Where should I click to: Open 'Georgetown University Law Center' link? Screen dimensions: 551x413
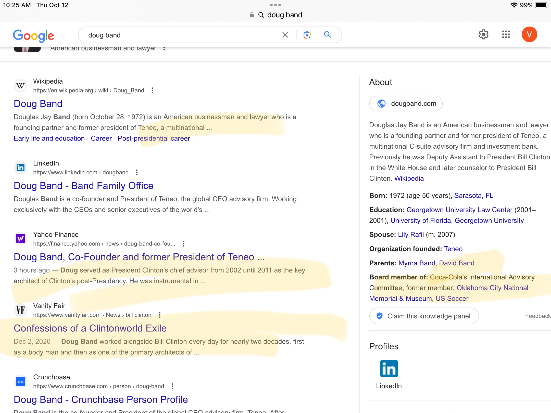click(459, 210)
